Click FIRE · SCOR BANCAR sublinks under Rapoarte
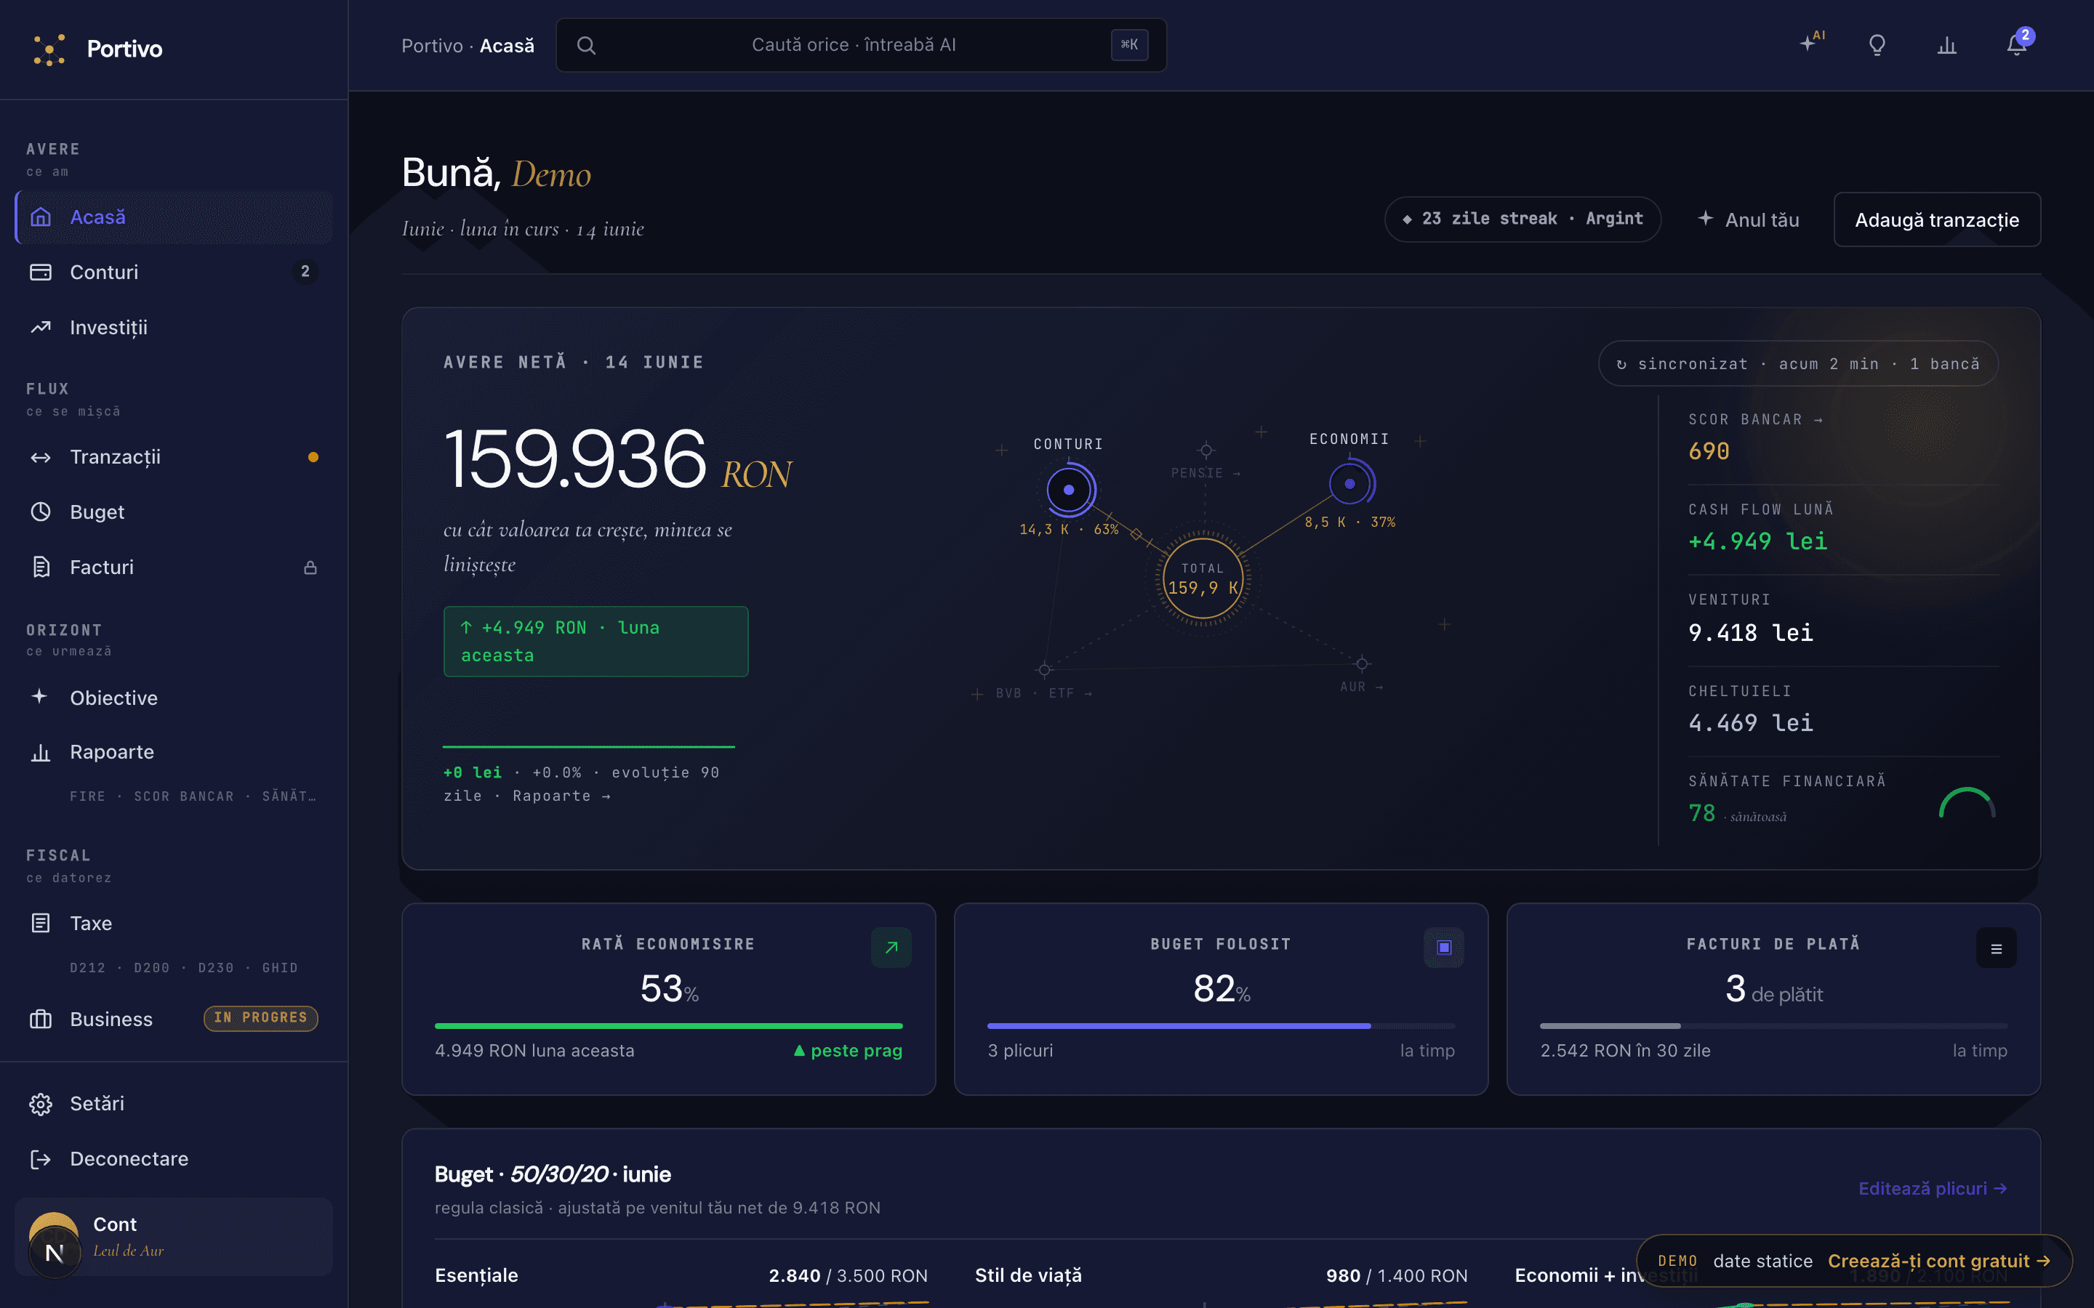 click(x=192, y=796)
